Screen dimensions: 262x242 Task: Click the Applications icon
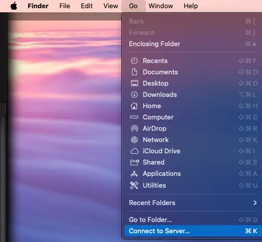[x=134, y=174]
